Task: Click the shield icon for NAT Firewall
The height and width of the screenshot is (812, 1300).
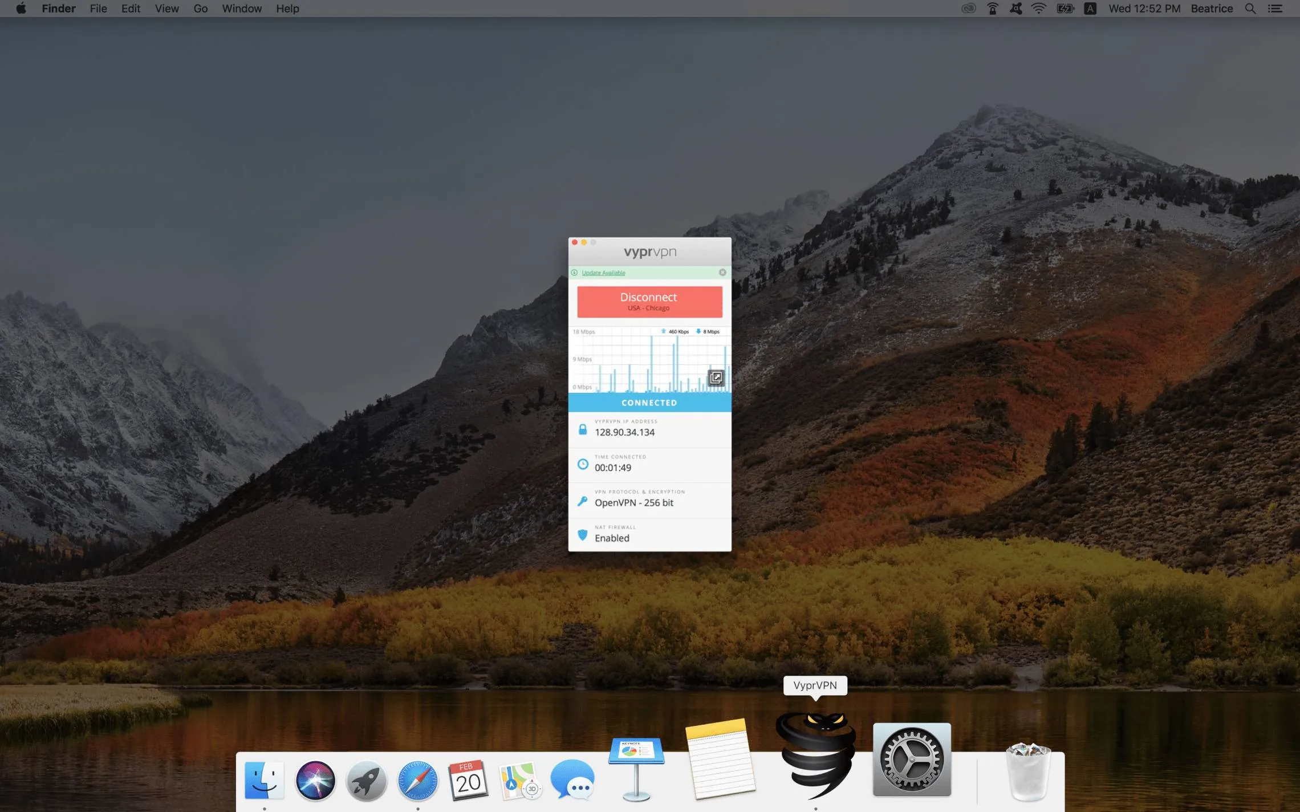Action: coord(583,535)
